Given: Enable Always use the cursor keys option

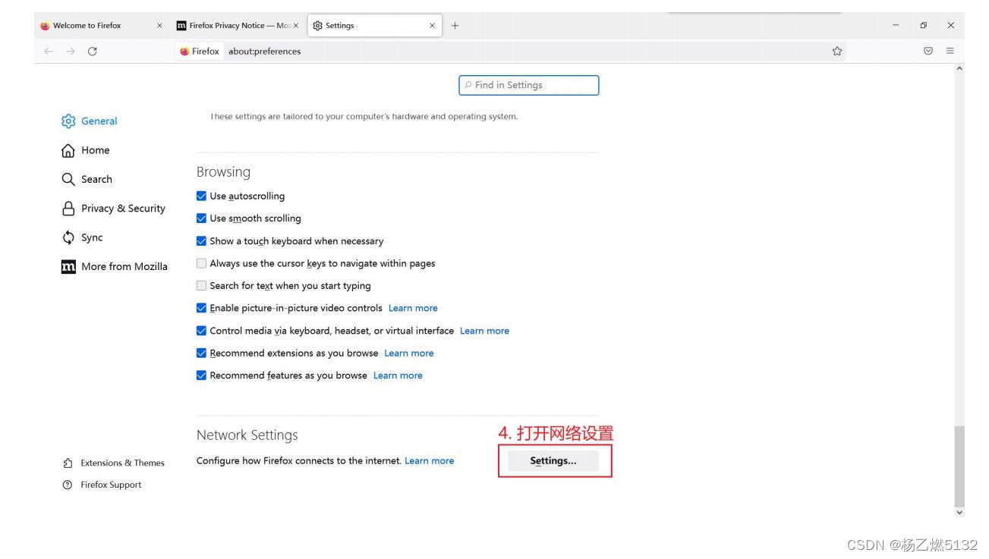Looking at the screenshot, I should pos(201,263).
